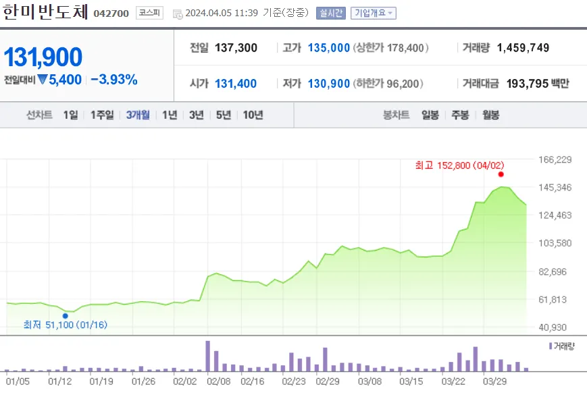This screenshot has width=587, height=393.
Task: Click the previous close value 137,300
Action: (236, 48)
